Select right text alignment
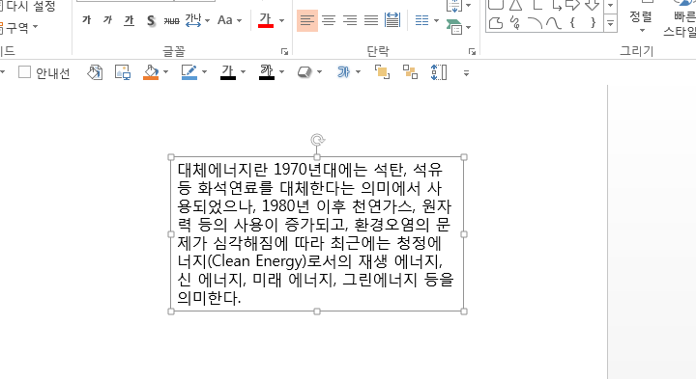Viewport: 696px width, 379px height. pyautogui.click(x=350, y=20)
